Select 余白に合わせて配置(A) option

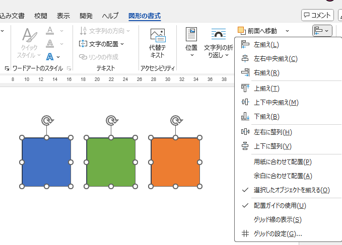289,176
